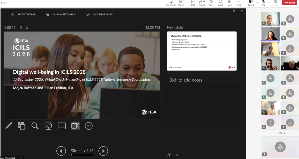Toggle subtitles icon
This screenshot has height=159, width=299.
(x=62, y=126)
